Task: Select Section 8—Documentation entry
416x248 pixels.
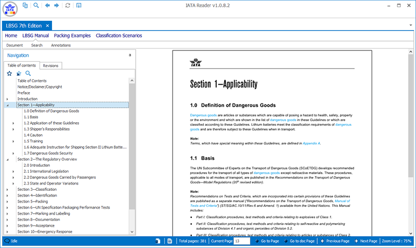Action: (x=38, y=219)
